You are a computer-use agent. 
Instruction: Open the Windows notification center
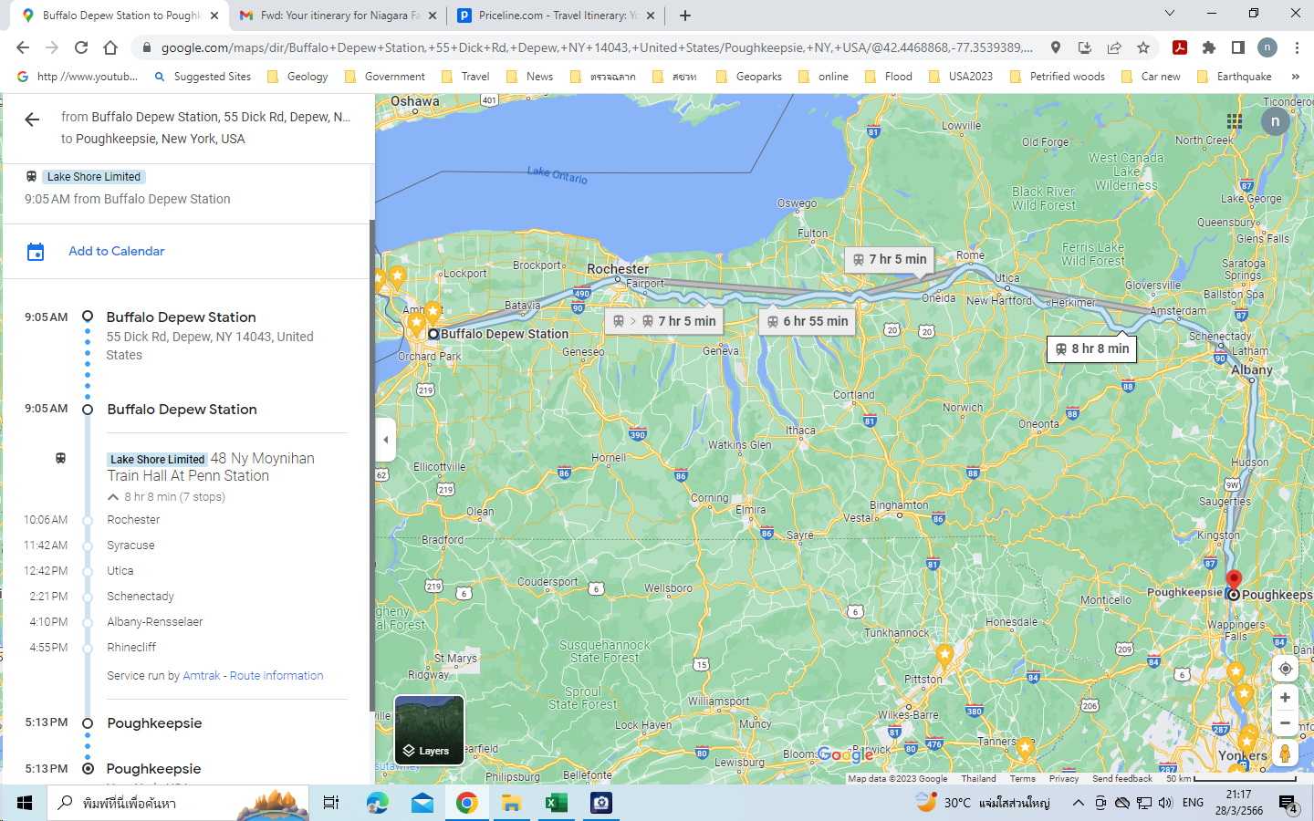(1288, 803)
